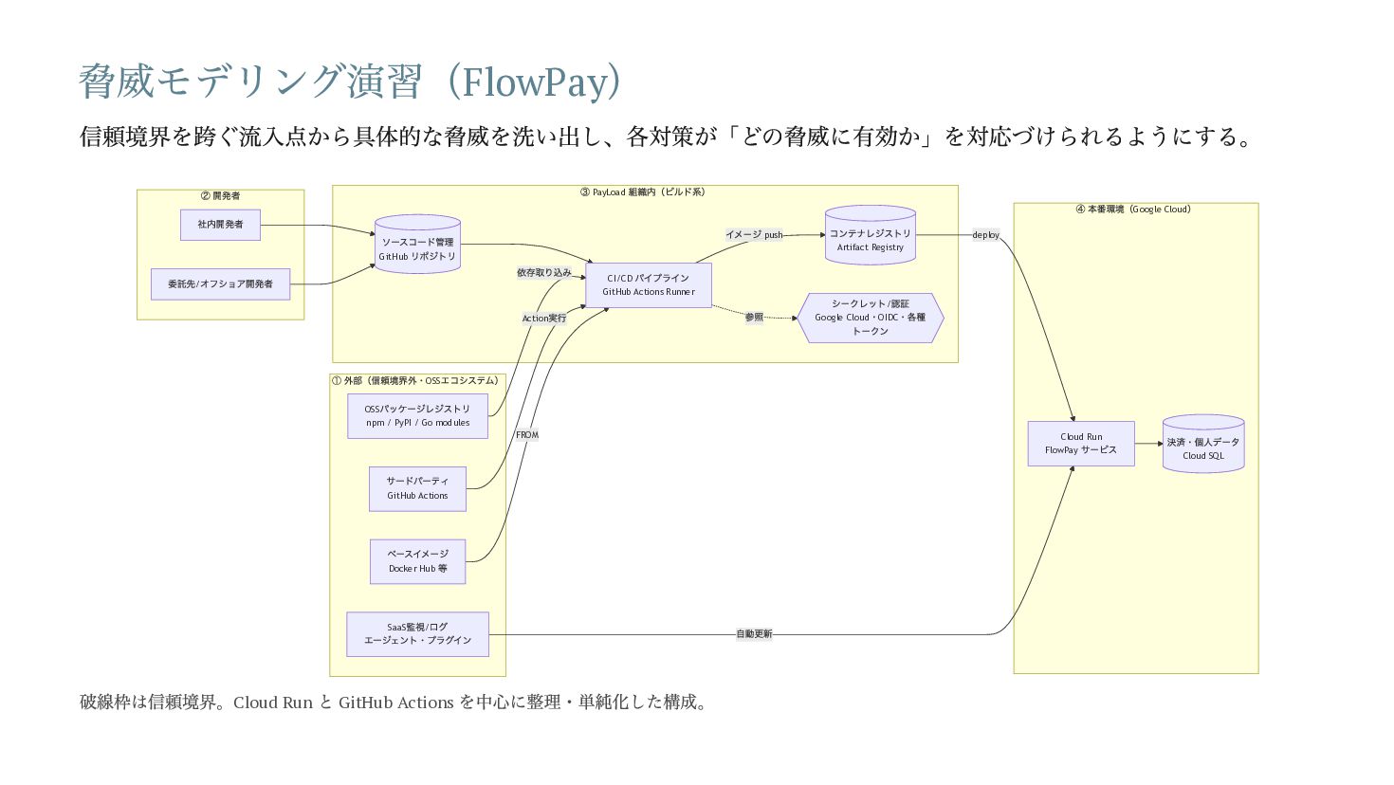Select the deploy edge label

(986, 235)
